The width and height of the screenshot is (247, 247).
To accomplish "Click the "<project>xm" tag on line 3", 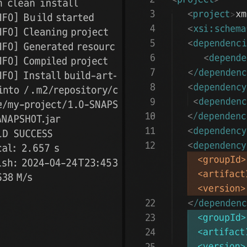I will coord(217,14).
